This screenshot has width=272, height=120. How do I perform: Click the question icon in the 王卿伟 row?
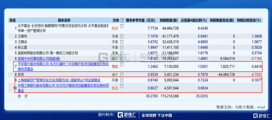(x=122, y=37)
